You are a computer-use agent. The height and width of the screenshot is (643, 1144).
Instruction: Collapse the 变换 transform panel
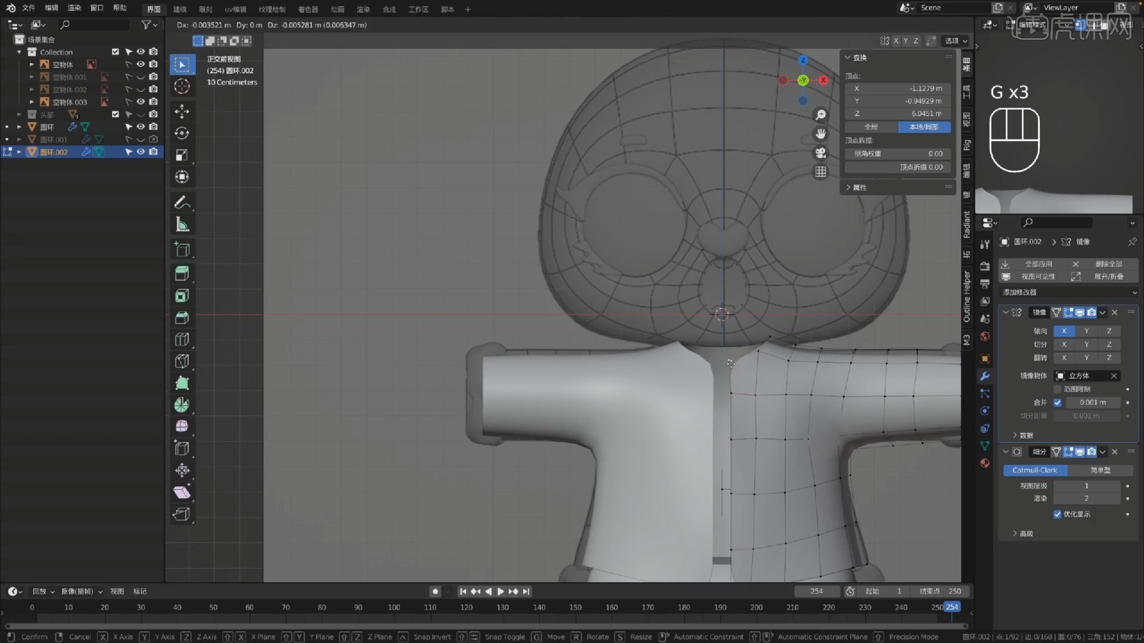(x=848, y=58)
